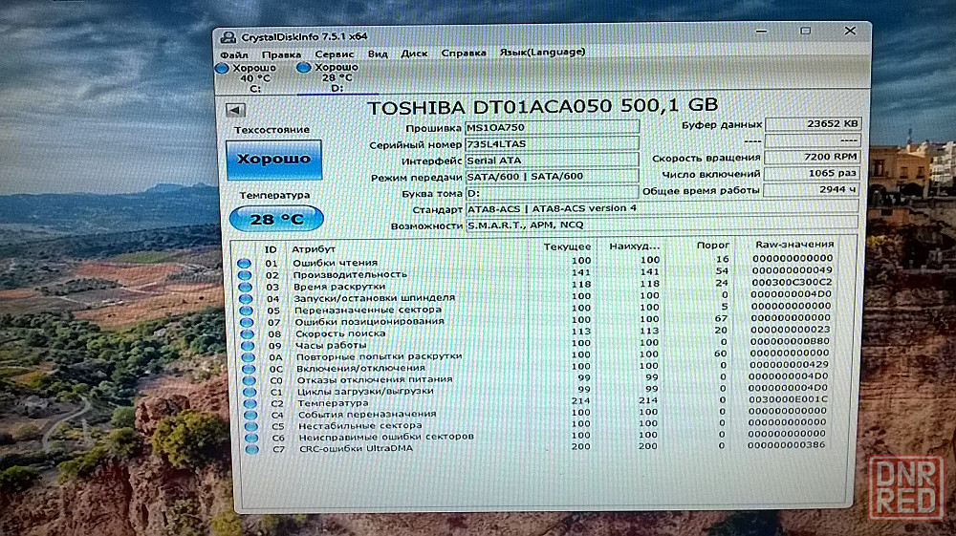Go to previous disk with left arrow

tap(234, 110)
